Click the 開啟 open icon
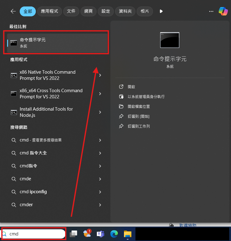 point(121,87)
